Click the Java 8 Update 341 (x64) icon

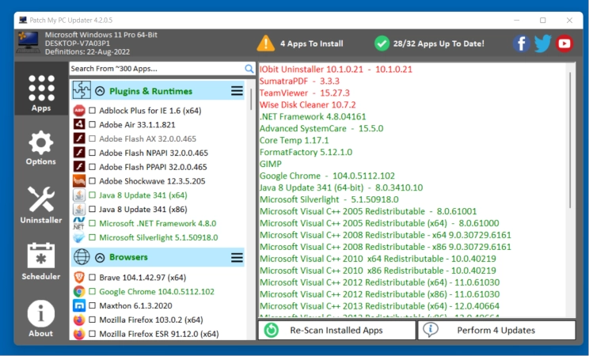click(x=79, y=195)
